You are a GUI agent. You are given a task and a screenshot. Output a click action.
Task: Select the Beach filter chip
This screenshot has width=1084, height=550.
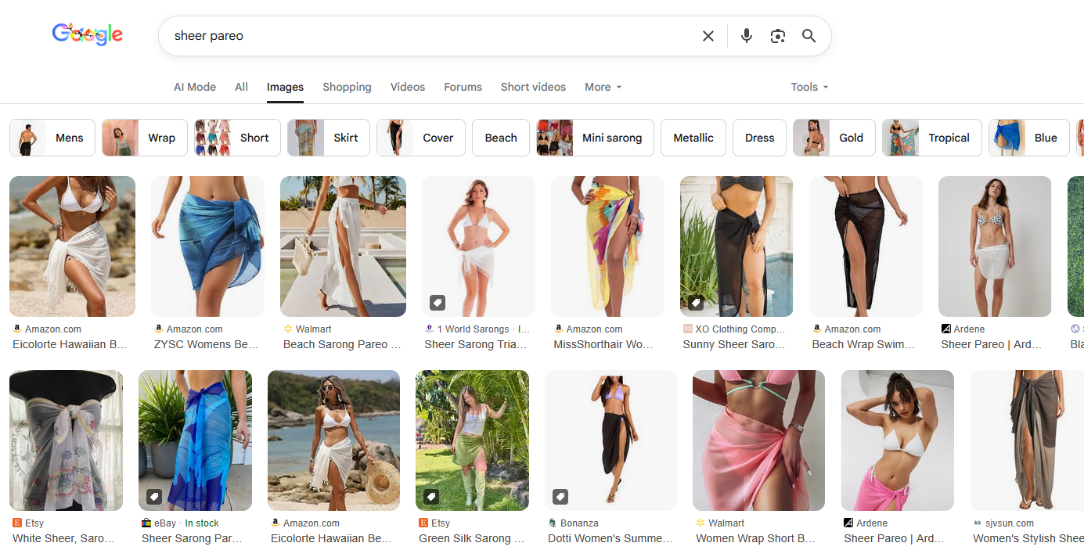coord(501,138)
